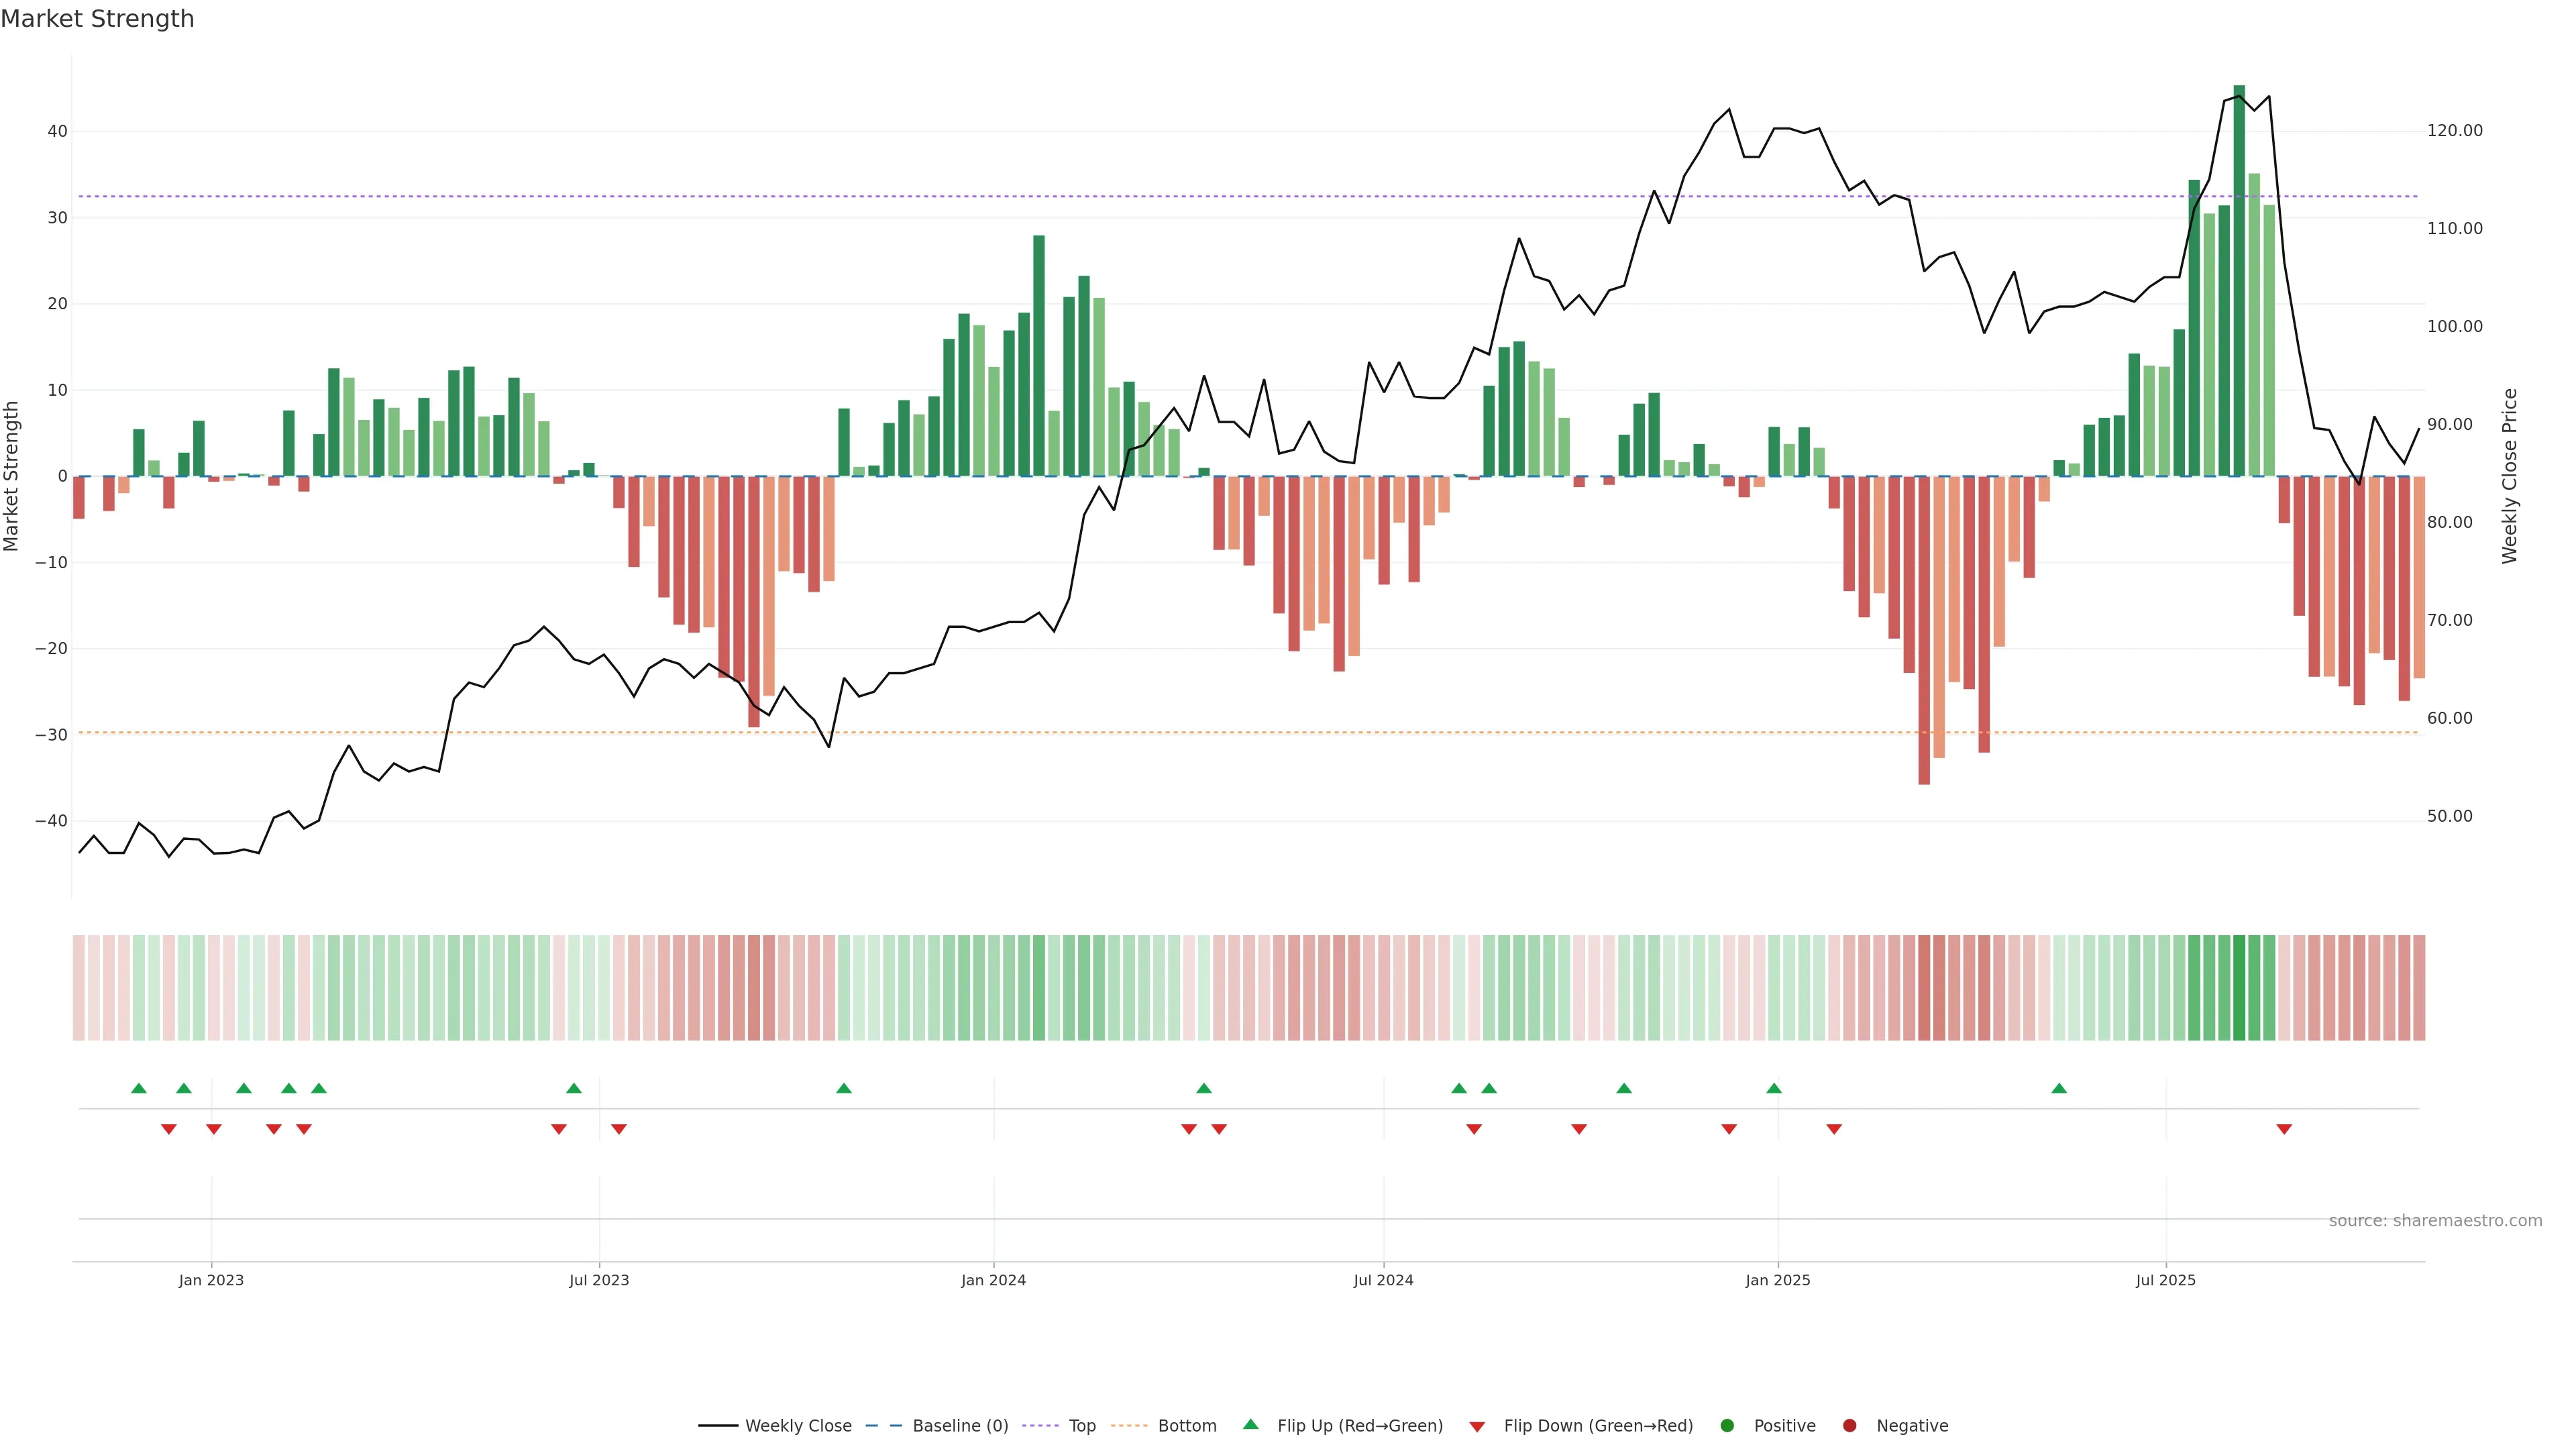Click the last green flip-up marker
The height and width of the screenshot is (1449, 2576).
click(x=2059, y=1088)
